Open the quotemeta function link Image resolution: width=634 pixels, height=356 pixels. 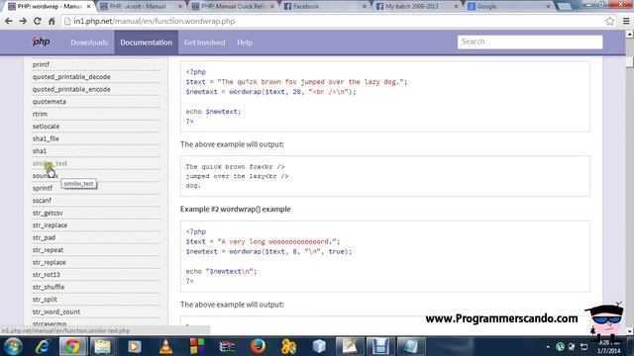[x=50, y=102]
